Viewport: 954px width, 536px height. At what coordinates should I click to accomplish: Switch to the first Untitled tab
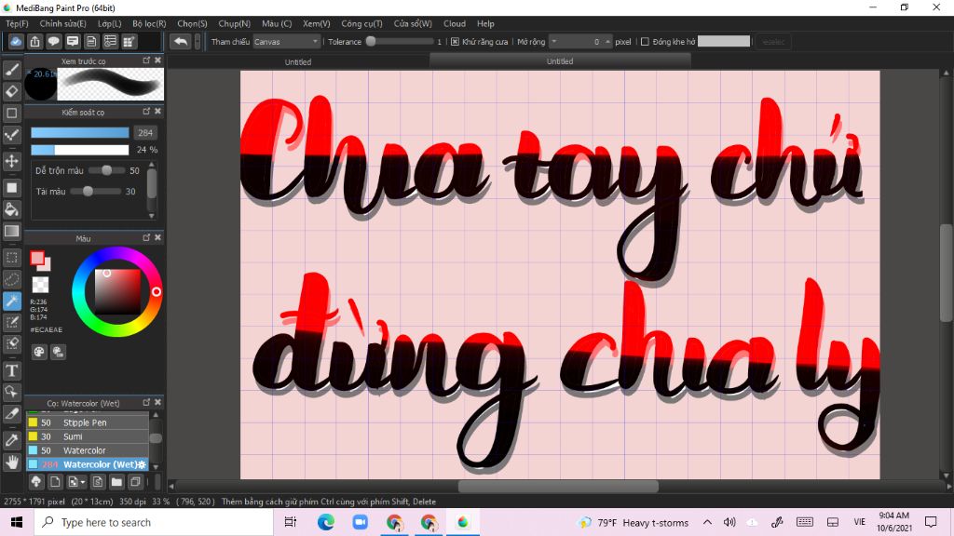pyautogui.click(x=298, y=62)
